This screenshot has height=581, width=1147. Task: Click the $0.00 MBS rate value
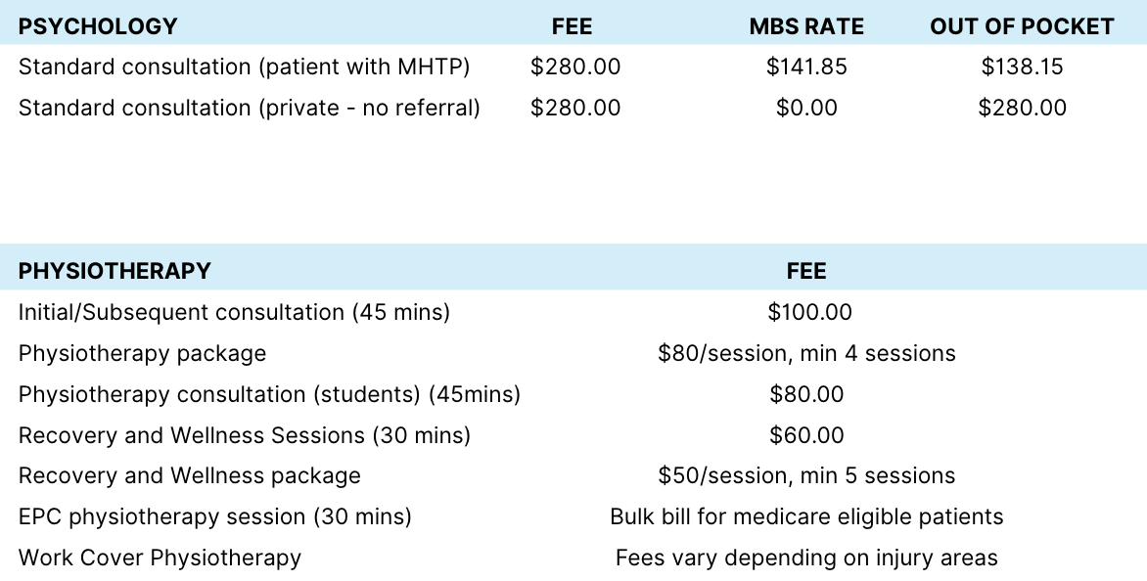click(806, 108)
